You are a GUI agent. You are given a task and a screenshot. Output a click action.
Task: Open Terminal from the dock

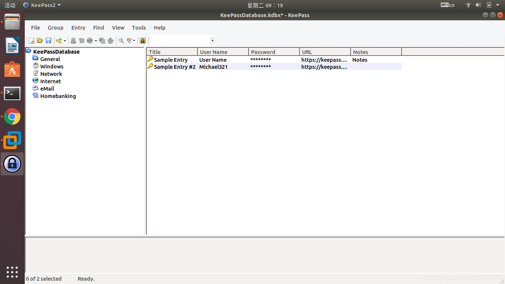point(12,93)
